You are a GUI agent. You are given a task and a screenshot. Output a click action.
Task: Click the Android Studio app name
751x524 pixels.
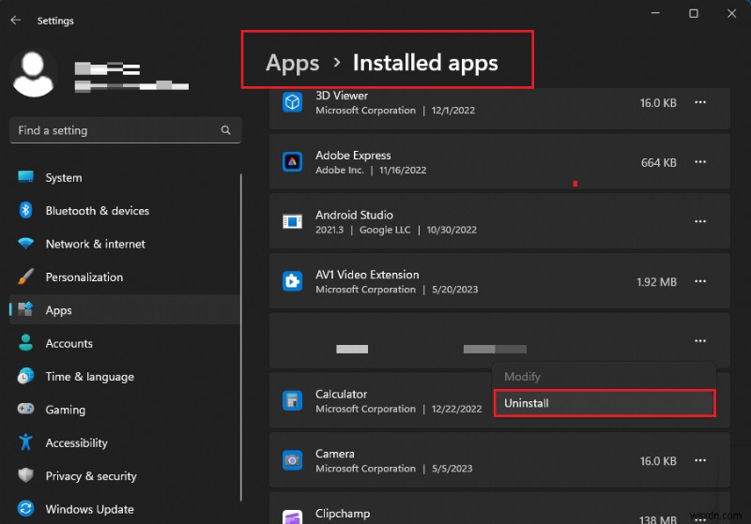click(x=354, y=216)
